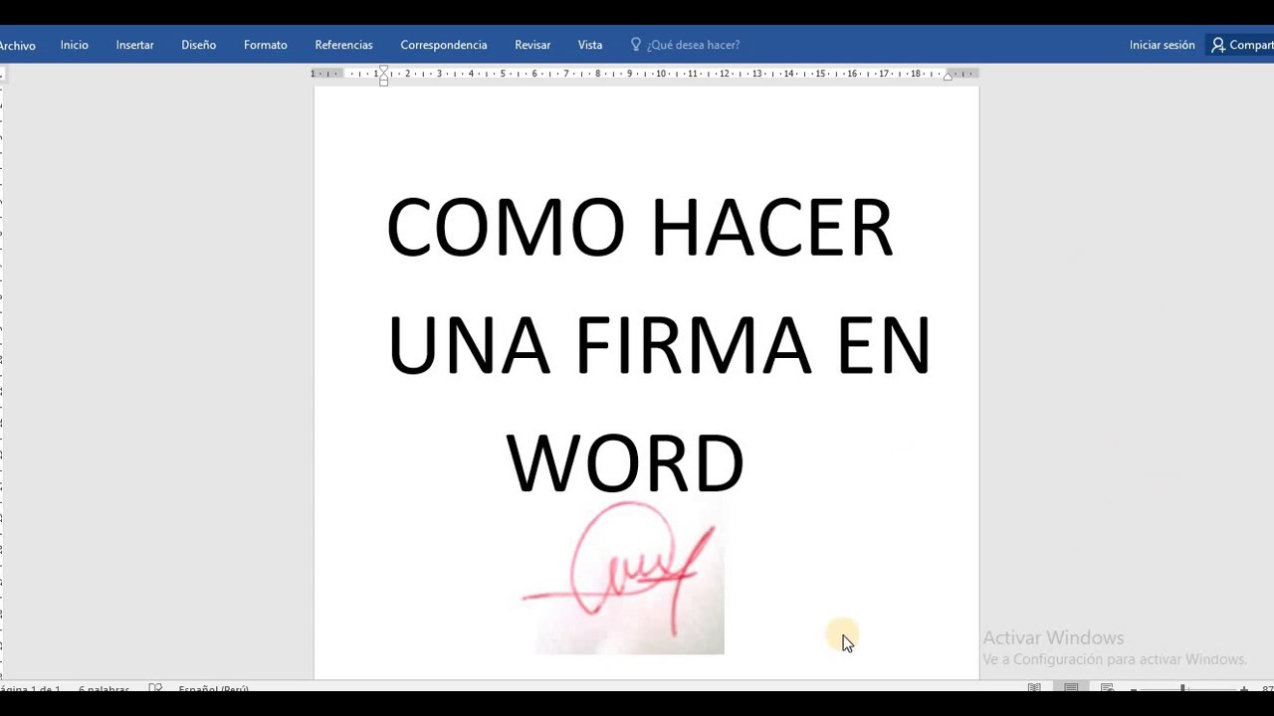Switch to Print Layout view icon
This screenshot has width=1274, height=716.
(x=1071, y=688)
